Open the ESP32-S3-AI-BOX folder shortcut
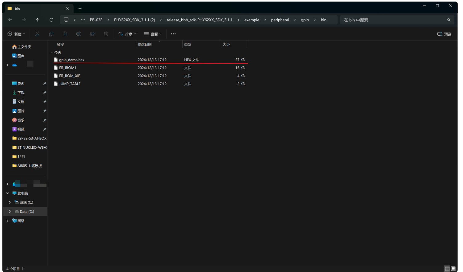This screenshot has width=463, height=272. tap(29, 138)
